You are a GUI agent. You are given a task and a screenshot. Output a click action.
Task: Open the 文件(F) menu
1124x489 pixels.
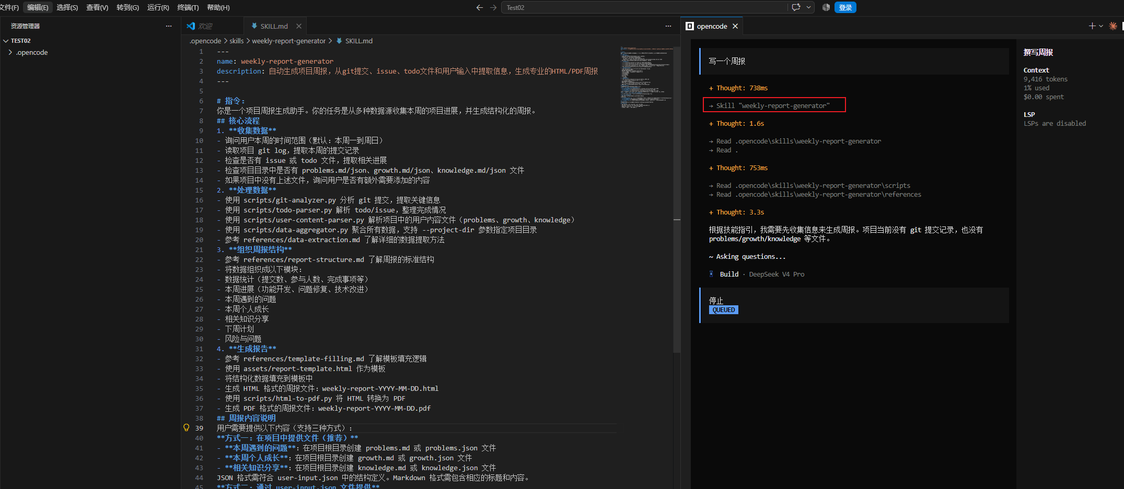9,7
